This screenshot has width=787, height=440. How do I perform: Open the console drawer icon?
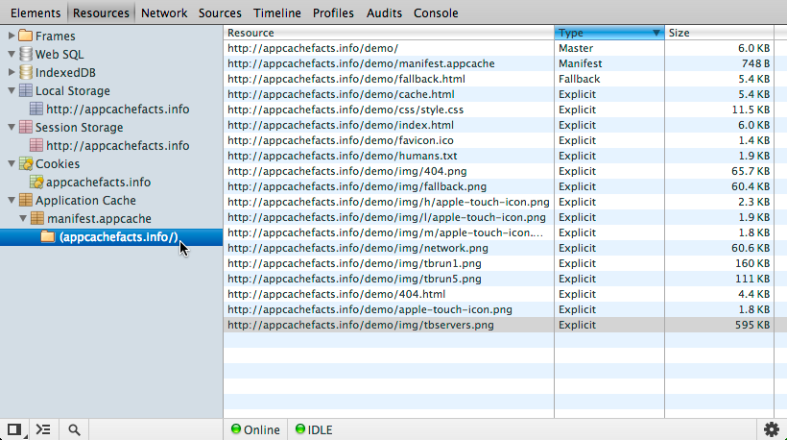(43, 429)
